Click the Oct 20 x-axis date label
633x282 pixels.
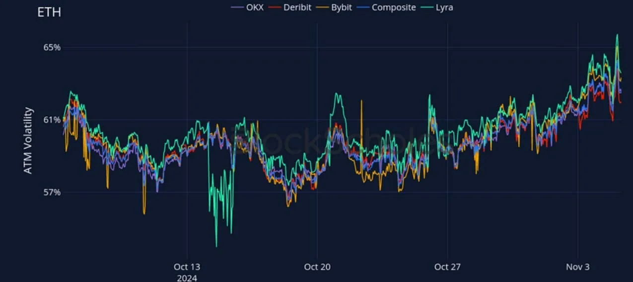(x=318, y=267)
